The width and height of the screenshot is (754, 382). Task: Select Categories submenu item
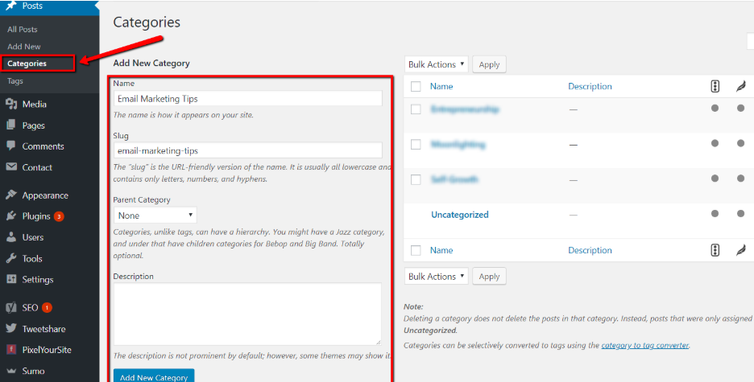[x=27, y=64]
